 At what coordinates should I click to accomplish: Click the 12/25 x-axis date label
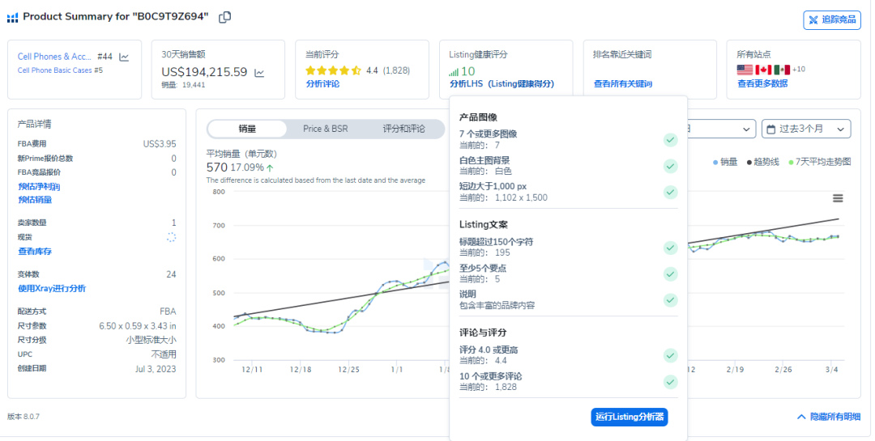tap(348, 370)
